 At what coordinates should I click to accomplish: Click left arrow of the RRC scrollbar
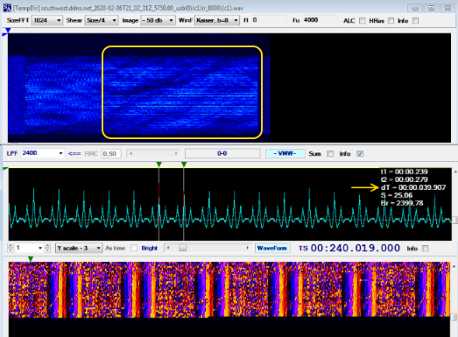point(130,153)
